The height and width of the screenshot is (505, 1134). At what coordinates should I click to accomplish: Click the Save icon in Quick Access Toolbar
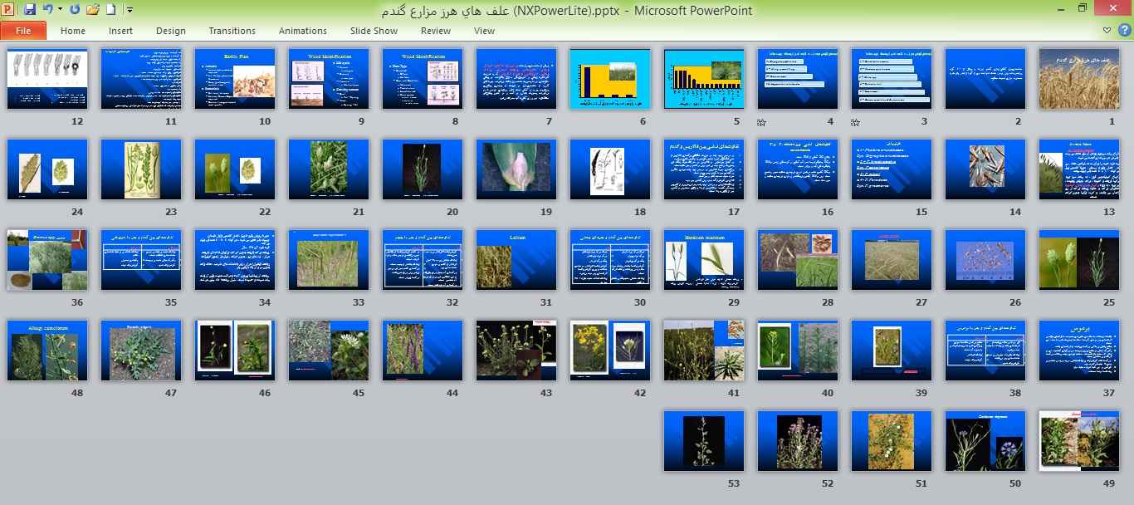[x=30, y=10]
